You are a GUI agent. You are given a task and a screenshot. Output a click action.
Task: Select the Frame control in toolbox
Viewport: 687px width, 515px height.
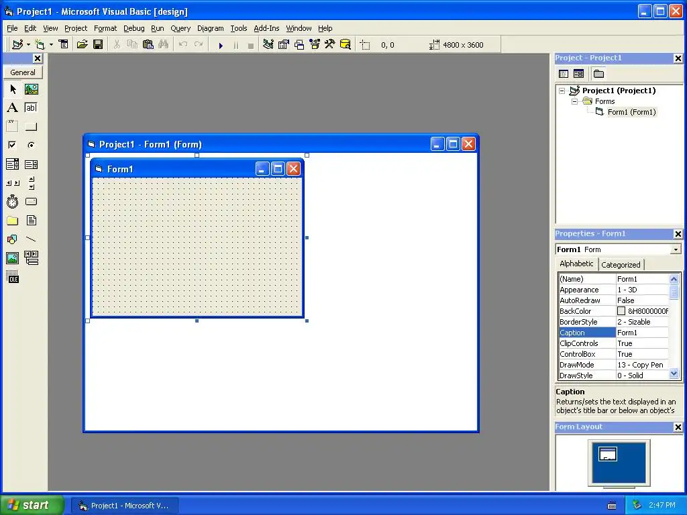(x=13, y=127)
